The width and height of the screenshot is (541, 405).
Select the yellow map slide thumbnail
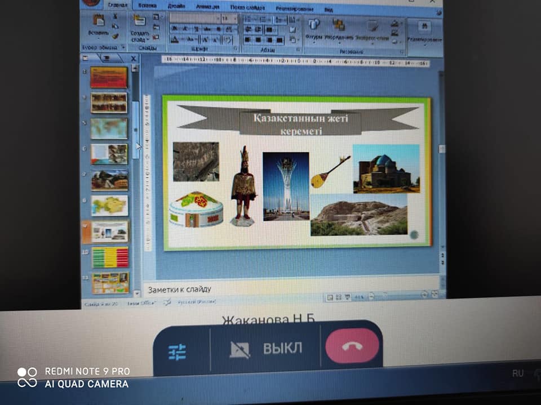click(x=109, y=206)
